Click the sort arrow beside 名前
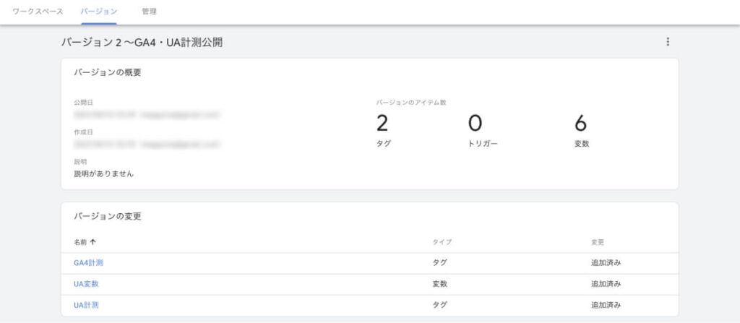Viewport: 740px width, 323px height. pos(92,242)
